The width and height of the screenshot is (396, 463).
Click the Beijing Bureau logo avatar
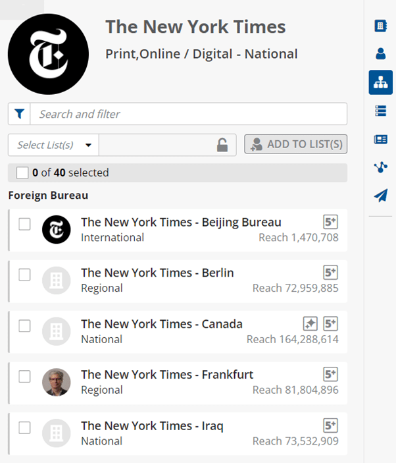pyautogui.click(x=57, y=229)
